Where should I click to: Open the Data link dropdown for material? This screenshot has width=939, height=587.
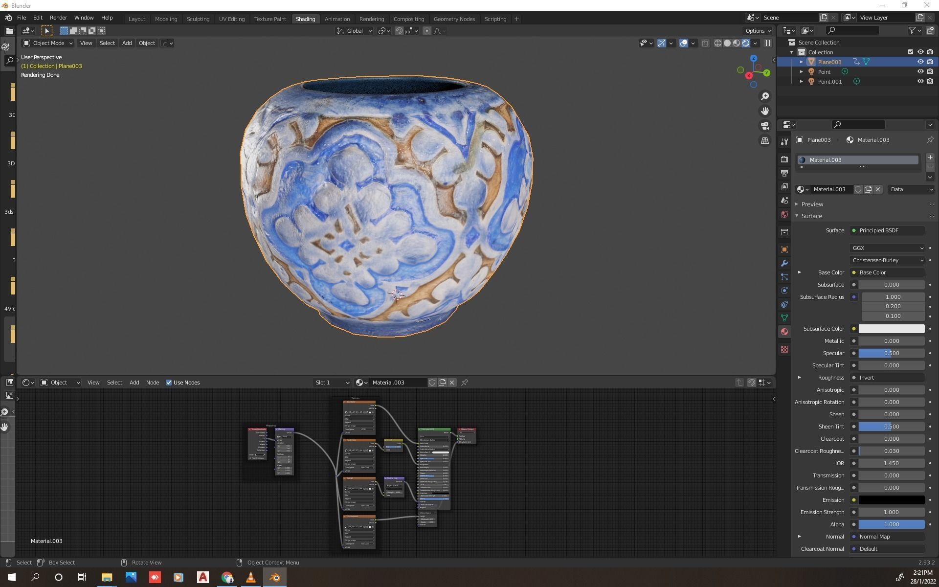[911, 189]
